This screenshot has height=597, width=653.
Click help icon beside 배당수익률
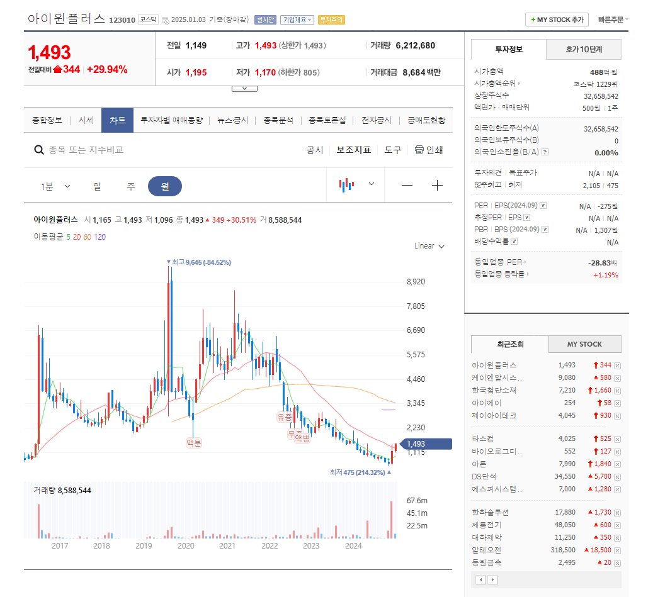click(x=514, y=241)
